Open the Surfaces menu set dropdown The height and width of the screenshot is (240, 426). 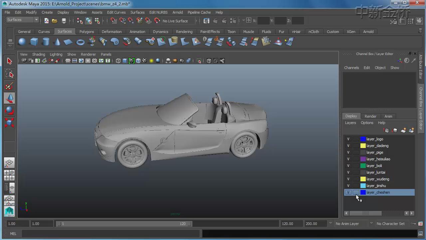coord(22,20)
